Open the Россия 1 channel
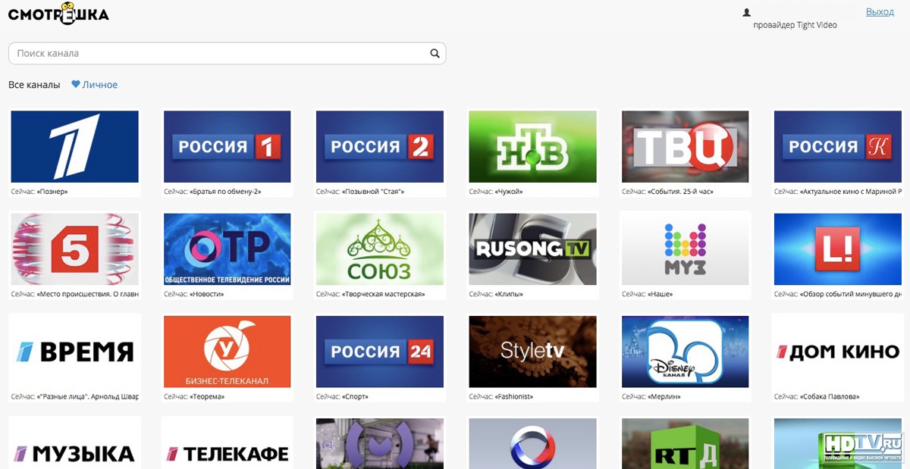The height and width of the screenshot is (469, 910). click(227, 147)
